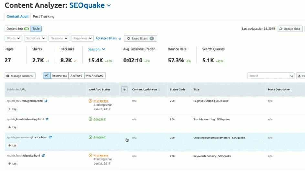Click Analyzed status for troubleshooting.html
Image resolution: width=305 pixels, height=171 pixels.
[x=100, y=119]
